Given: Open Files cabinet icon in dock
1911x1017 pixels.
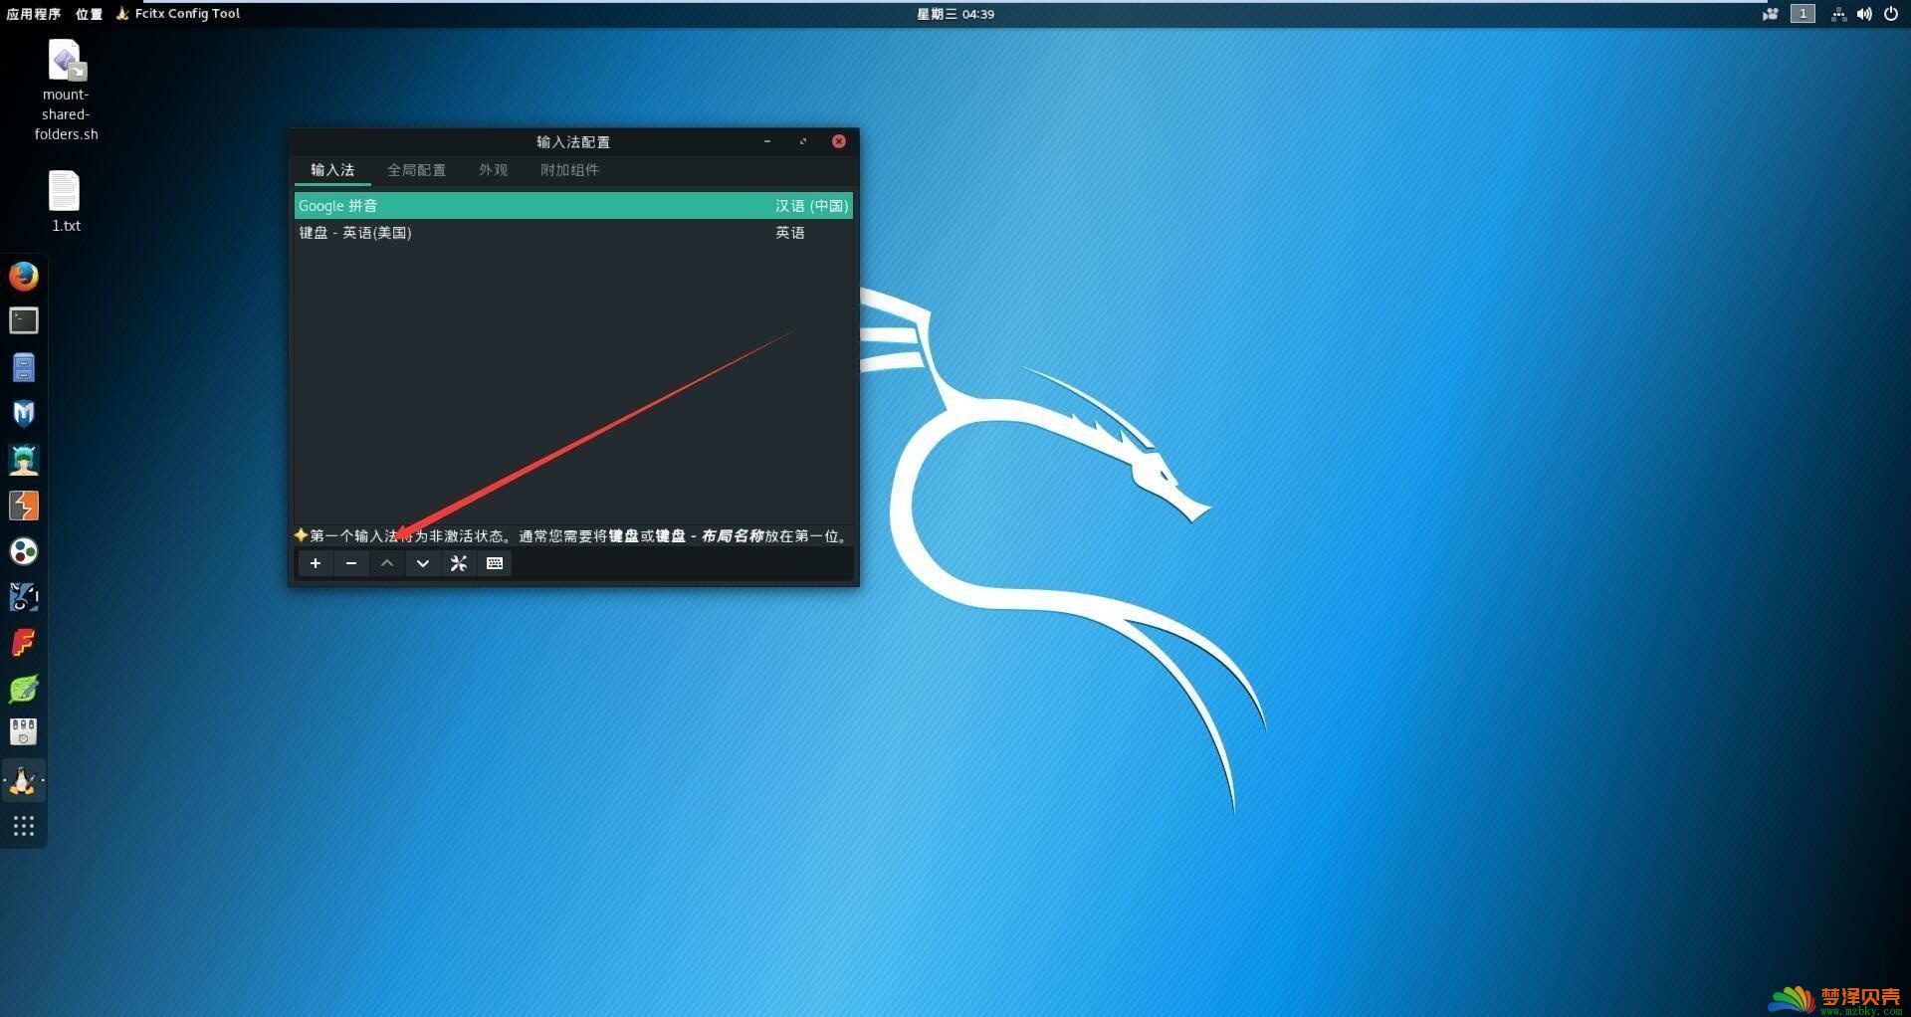Looking at the screenshot, I should tap(24, 367).
